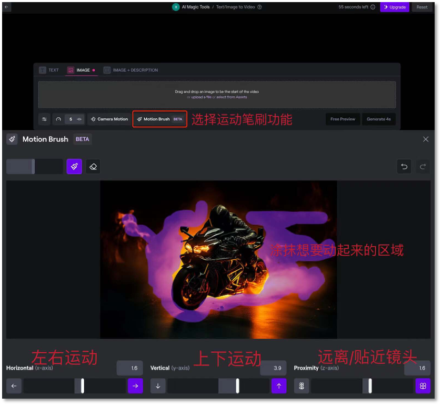The image size is (442, 406).
Task: Open the advanced settings sliders icon
Action: point(44,119)
